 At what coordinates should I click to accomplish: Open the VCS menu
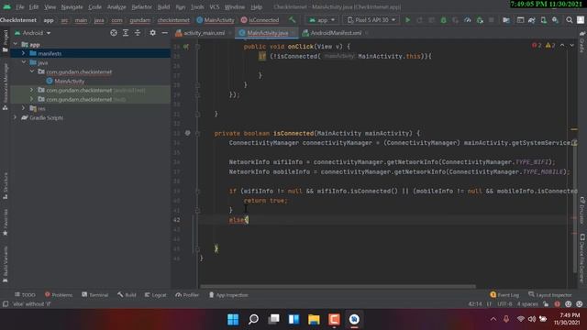215,6
